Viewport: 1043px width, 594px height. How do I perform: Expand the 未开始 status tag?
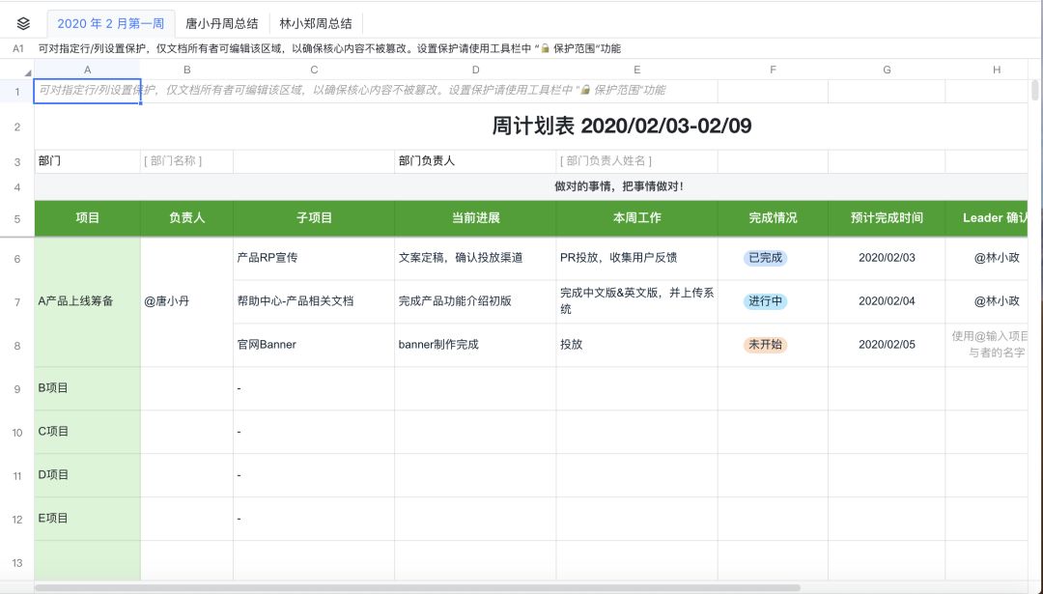(x=765, y=345)
